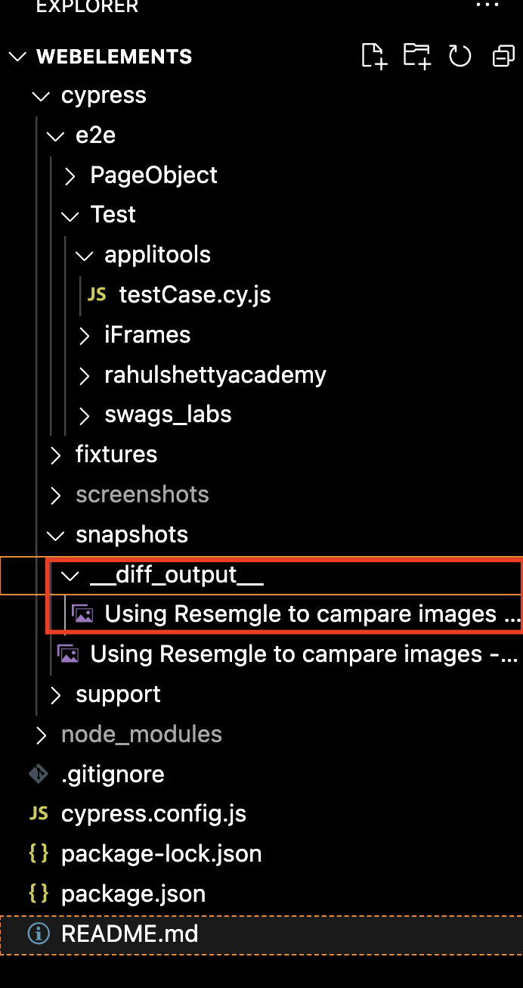Click the braces icon for package.json
Image resolution: width=523 pixels, height=988 pixels.
38,893
